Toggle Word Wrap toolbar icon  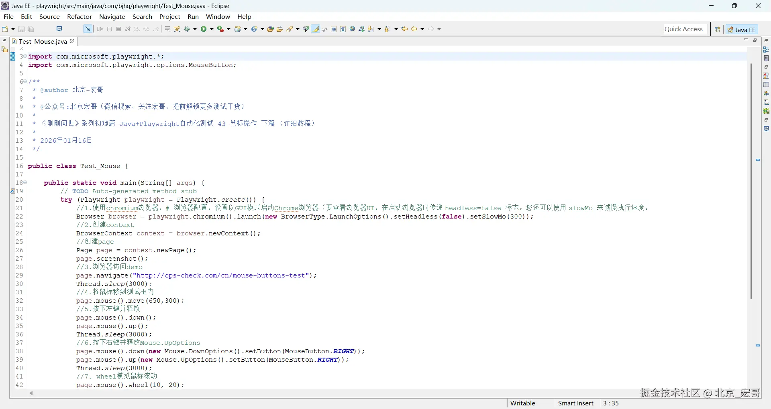pos(325,29)
